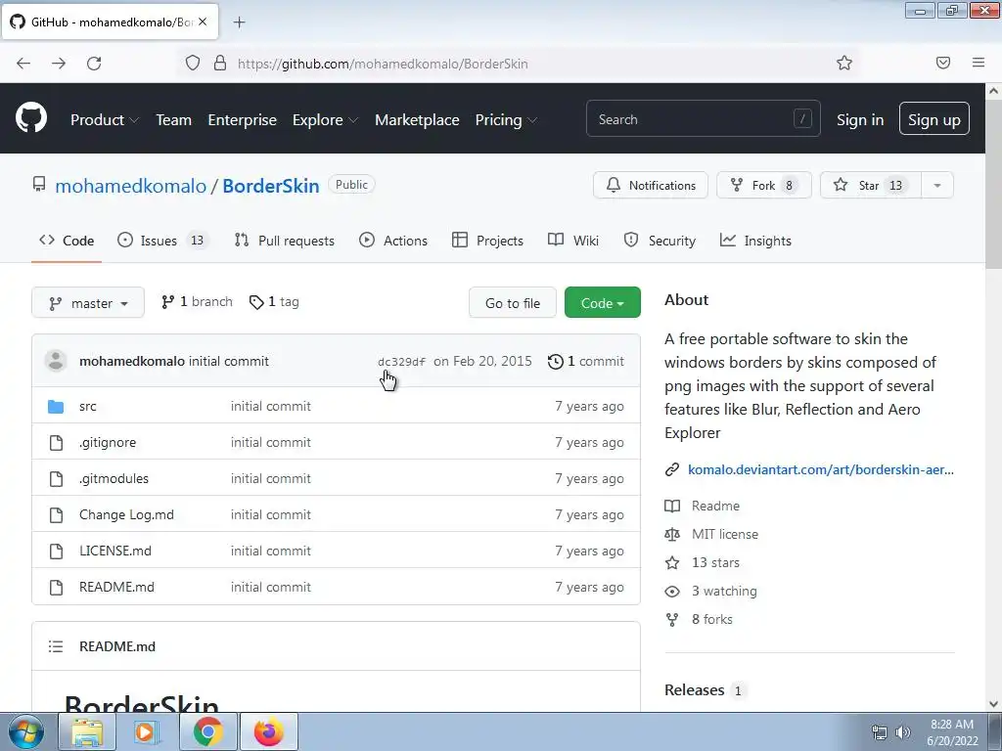Viewport: 1002px width, 751px height.
Task: Go to the Wiki tab
Action: (x=573, y=241)
